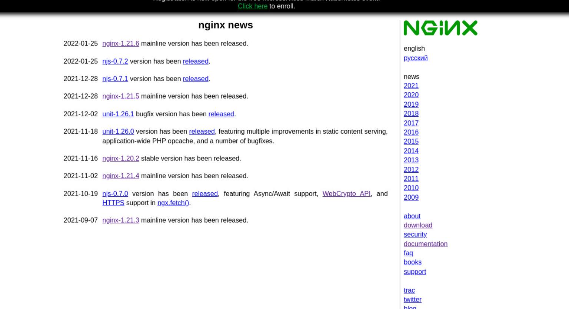This screenshot has height=309, width=569.
Task: Open 2011 news archive
Action: [x=411, y=179]
